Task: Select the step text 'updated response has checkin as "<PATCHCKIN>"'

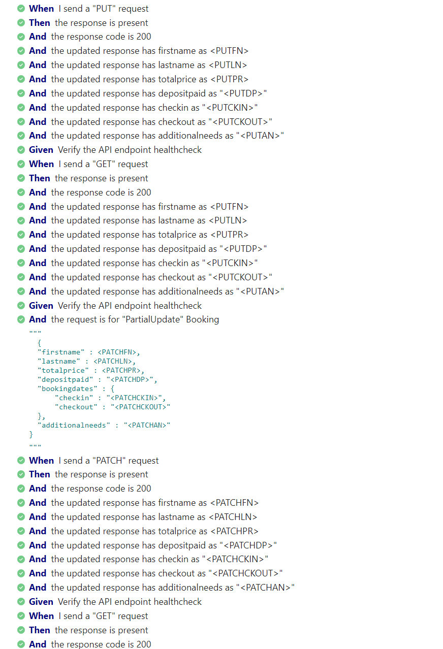Action: click(x=167, y=559)
